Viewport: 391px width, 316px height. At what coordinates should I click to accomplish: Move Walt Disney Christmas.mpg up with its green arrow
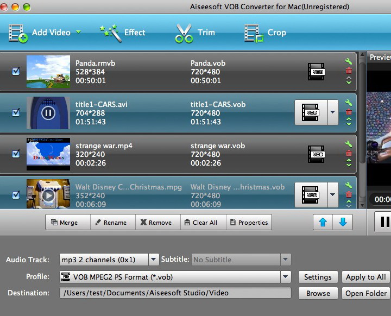coord(349,201)
